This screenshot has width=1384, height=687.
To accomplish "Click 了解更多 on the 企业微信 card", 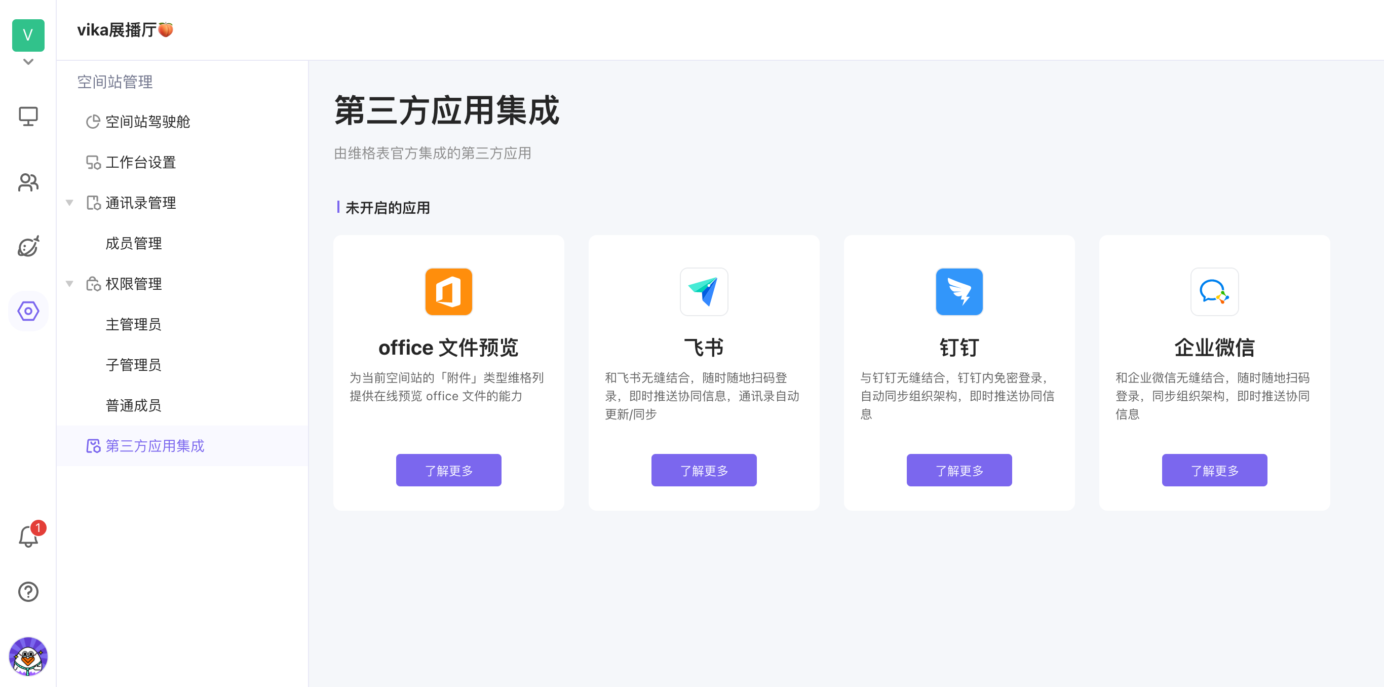I will pos(1214,471).
